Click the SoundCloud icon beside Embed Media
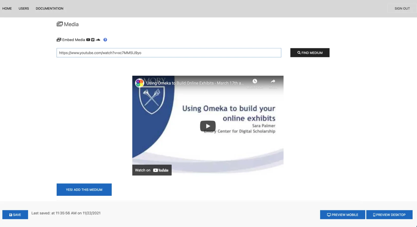 point(98,40)
